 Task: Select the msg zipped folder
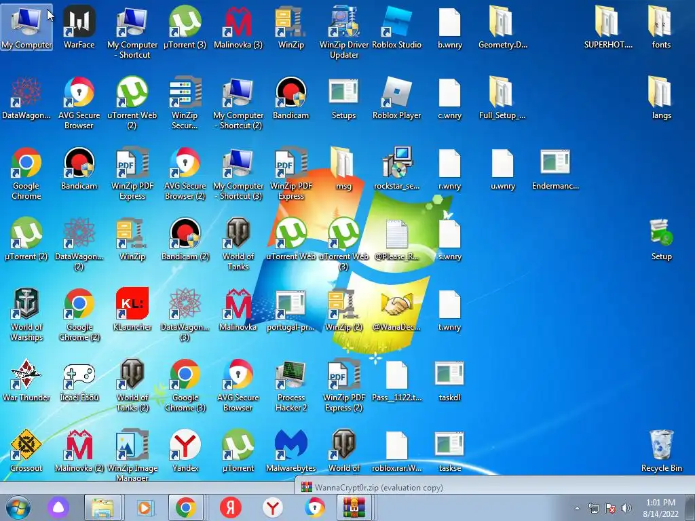pos(344,168)
